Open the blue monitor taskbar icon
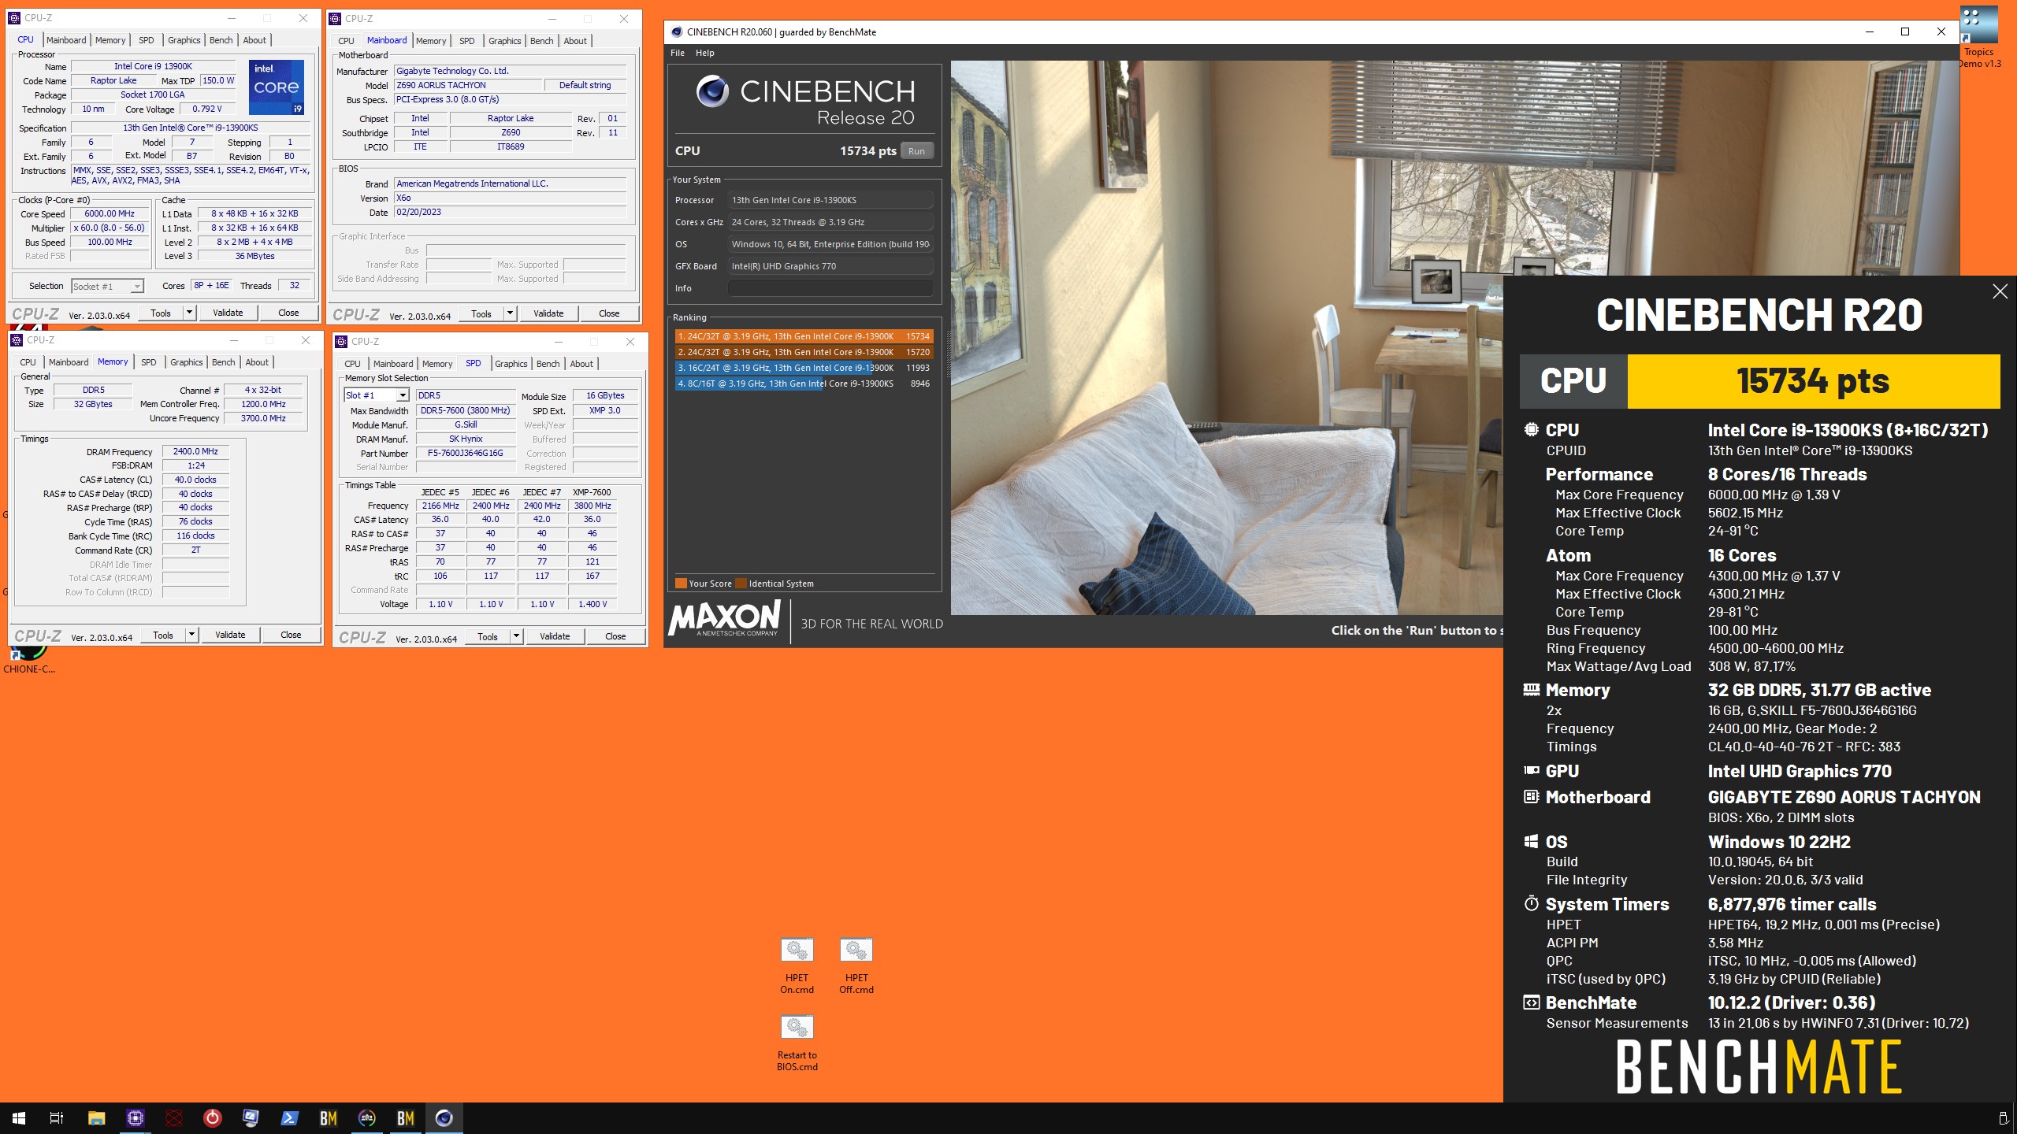The height and width of the screenshot is (1134, 2017). pos(251,1117)
